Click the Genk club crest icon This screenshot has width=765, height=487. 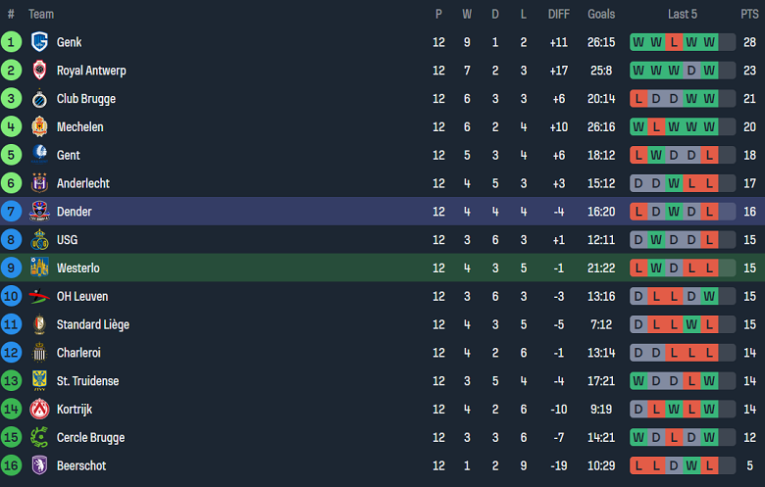click(x=39, y=42)
